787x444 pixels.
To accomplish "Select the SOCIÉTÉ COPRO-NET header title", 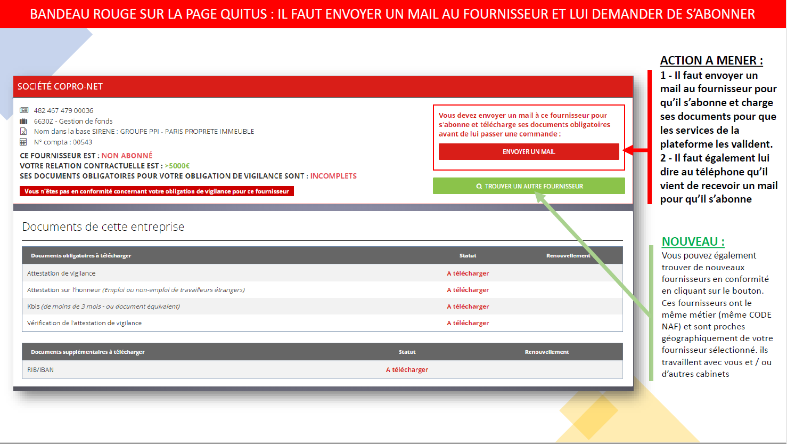I will [60, 86].
